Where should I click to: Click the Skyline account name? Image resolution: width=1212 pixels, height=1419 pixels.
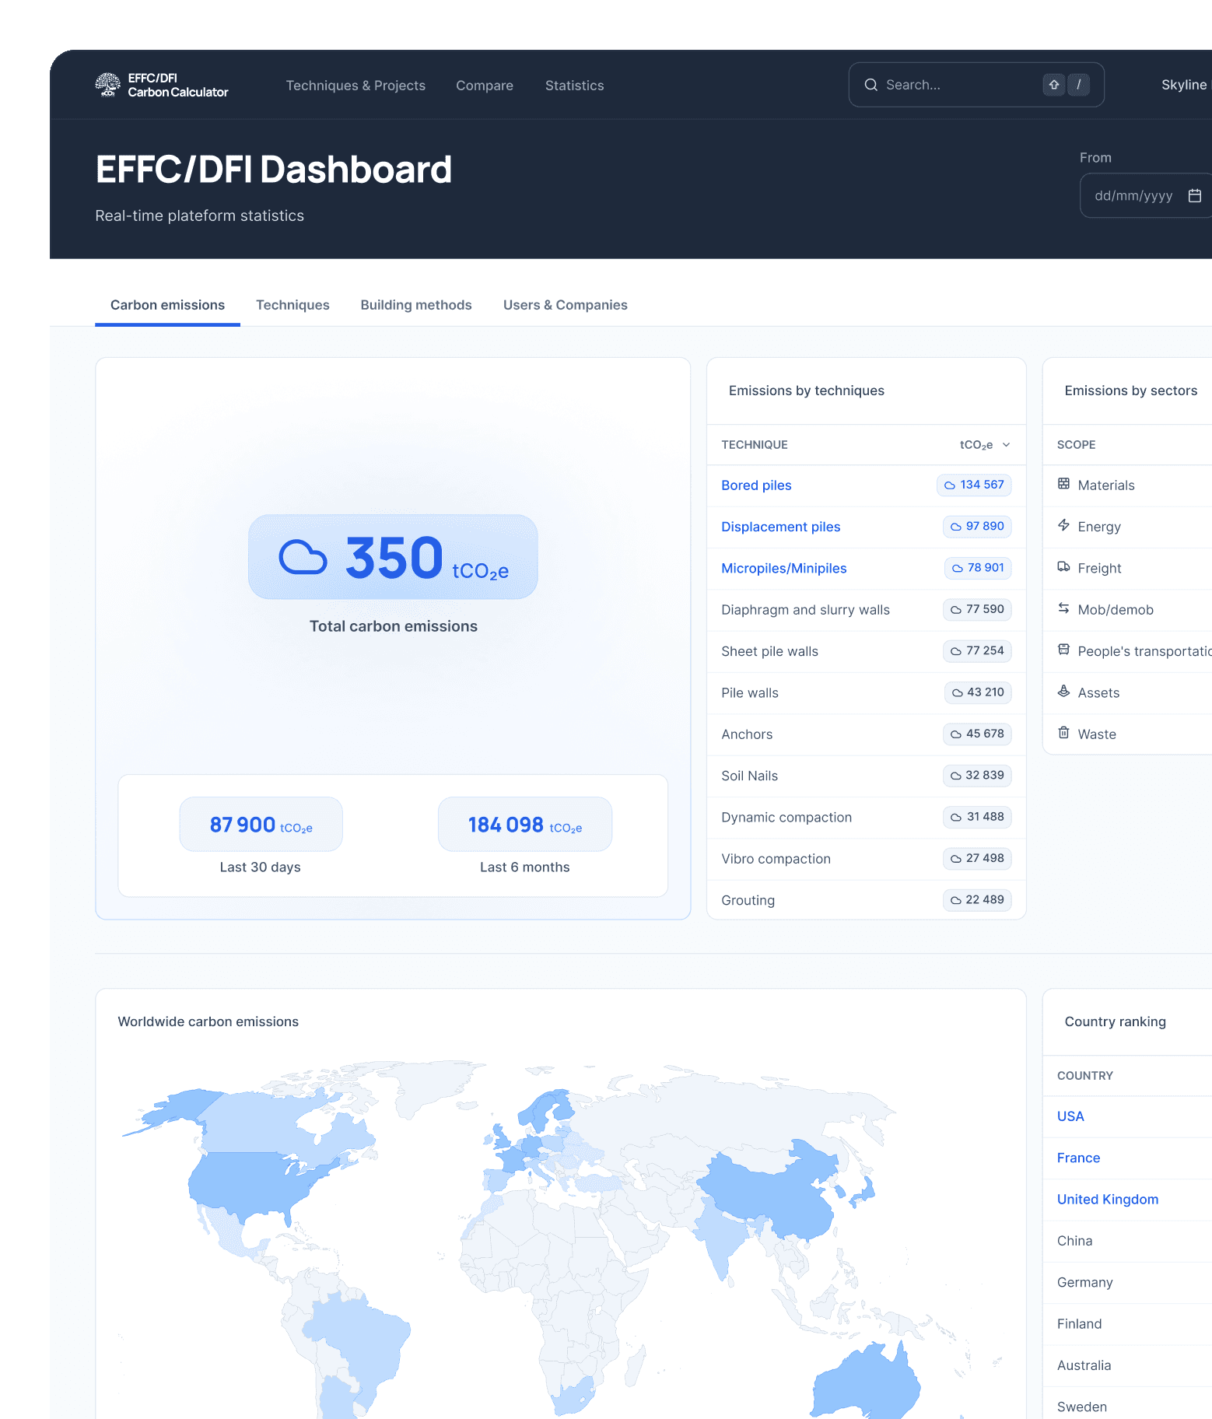tap(1184, 85)
